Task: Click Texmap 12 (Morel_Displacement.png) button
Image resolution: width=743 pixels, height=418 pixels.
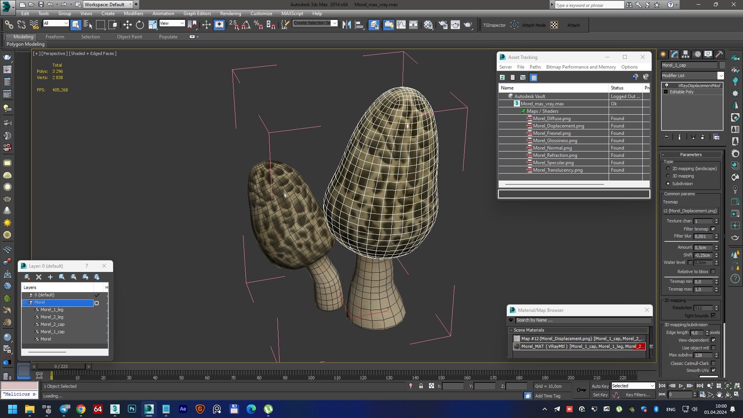Action: click(690, 211)
